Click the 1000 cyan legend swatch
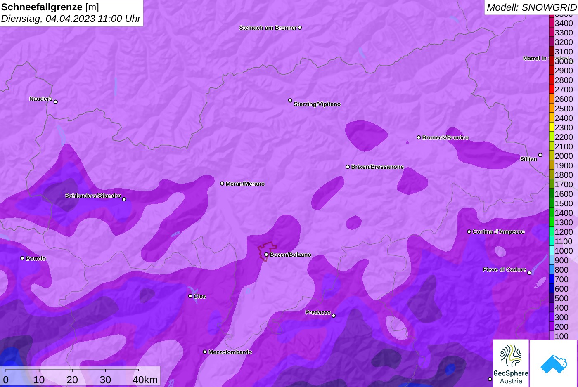 552,251
